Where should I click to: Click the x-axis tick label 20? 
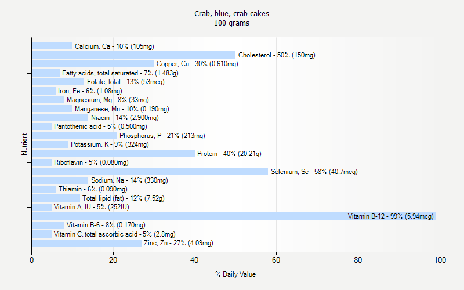(113, 260)
